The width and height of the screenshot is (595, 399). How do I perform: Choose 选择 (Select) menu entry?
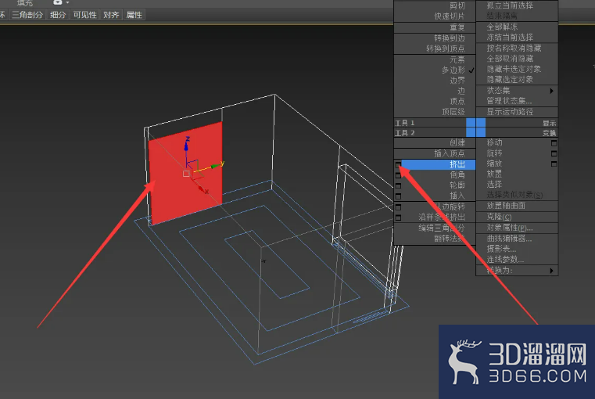coord(494,184)
